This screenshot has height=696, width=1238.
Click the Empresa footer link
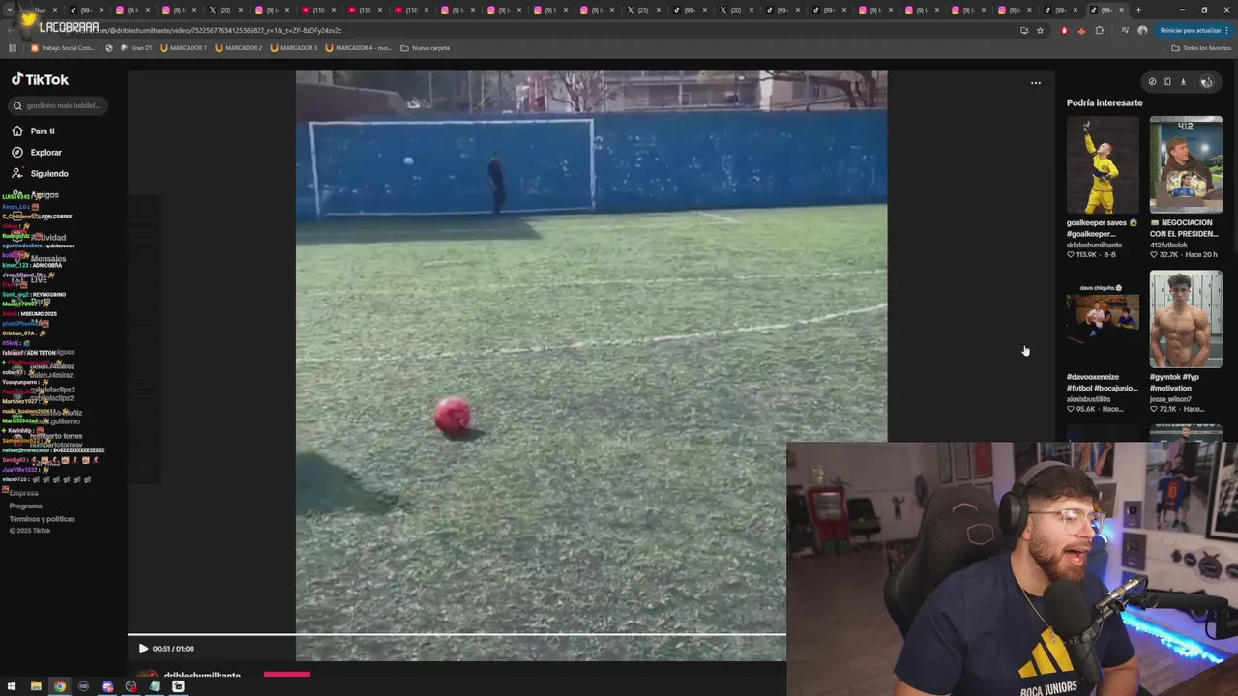pyautogui.click(x=23, y=493)
